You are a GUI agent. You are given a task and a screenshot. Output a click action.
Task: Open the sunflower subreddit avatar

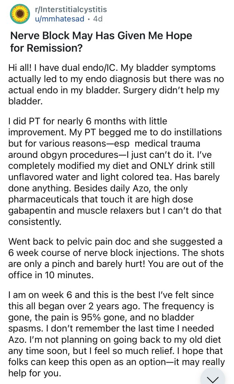coord(20,14)
